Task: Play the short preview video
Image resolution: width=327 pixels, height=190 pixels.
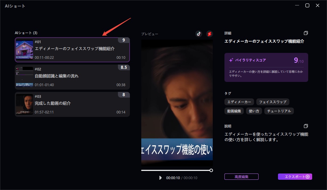Action: tap(160, 178)
